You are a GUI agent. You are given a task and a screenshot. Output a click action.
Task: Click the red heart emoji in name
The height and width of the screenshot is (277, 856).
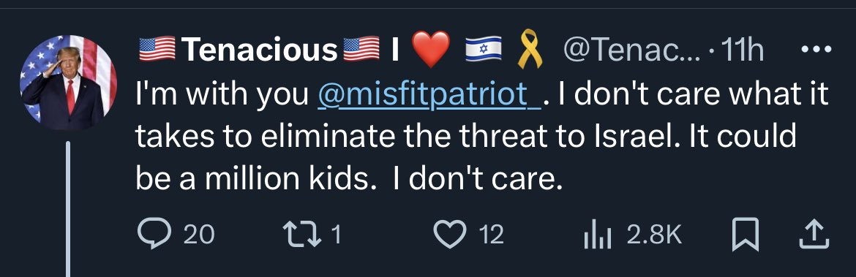[x=430, y=50]
